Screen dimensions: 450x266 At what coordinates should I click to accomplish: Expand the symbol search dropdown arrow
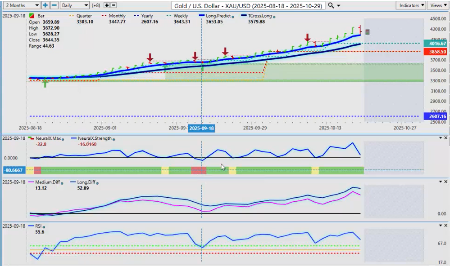tap(338, 5)
